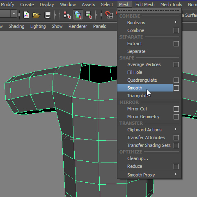This screenshot has height=197, width=197.
Task: Open the Shading panel menu
Action: (16, 26)
